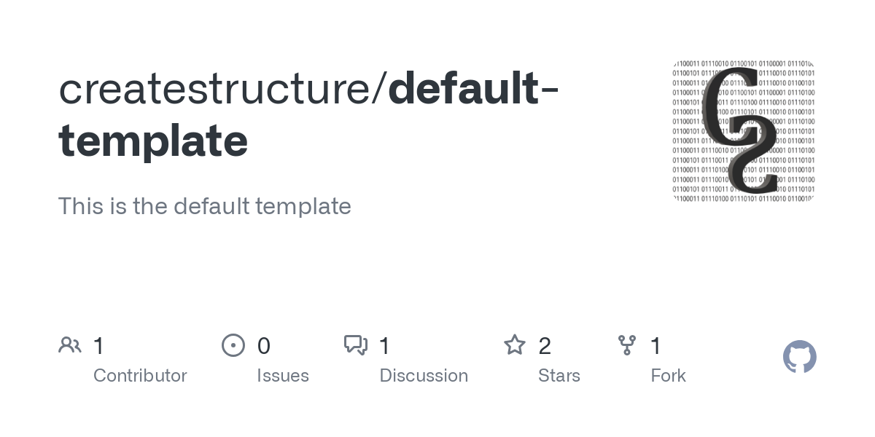Click the discussion speech bubbles icon
This screenshot has height=437, width=875.
point(356,345)
